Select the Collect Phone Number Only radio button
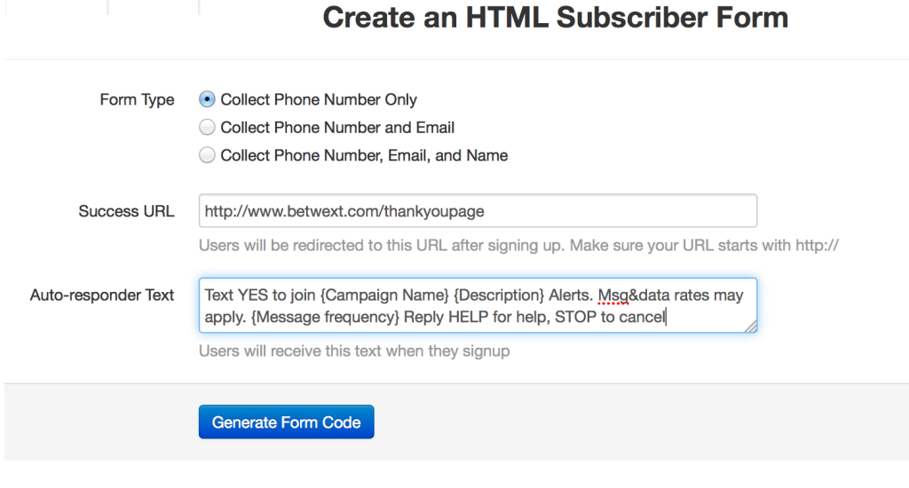This screenshot has width=909, height=488. coord(207,99)
